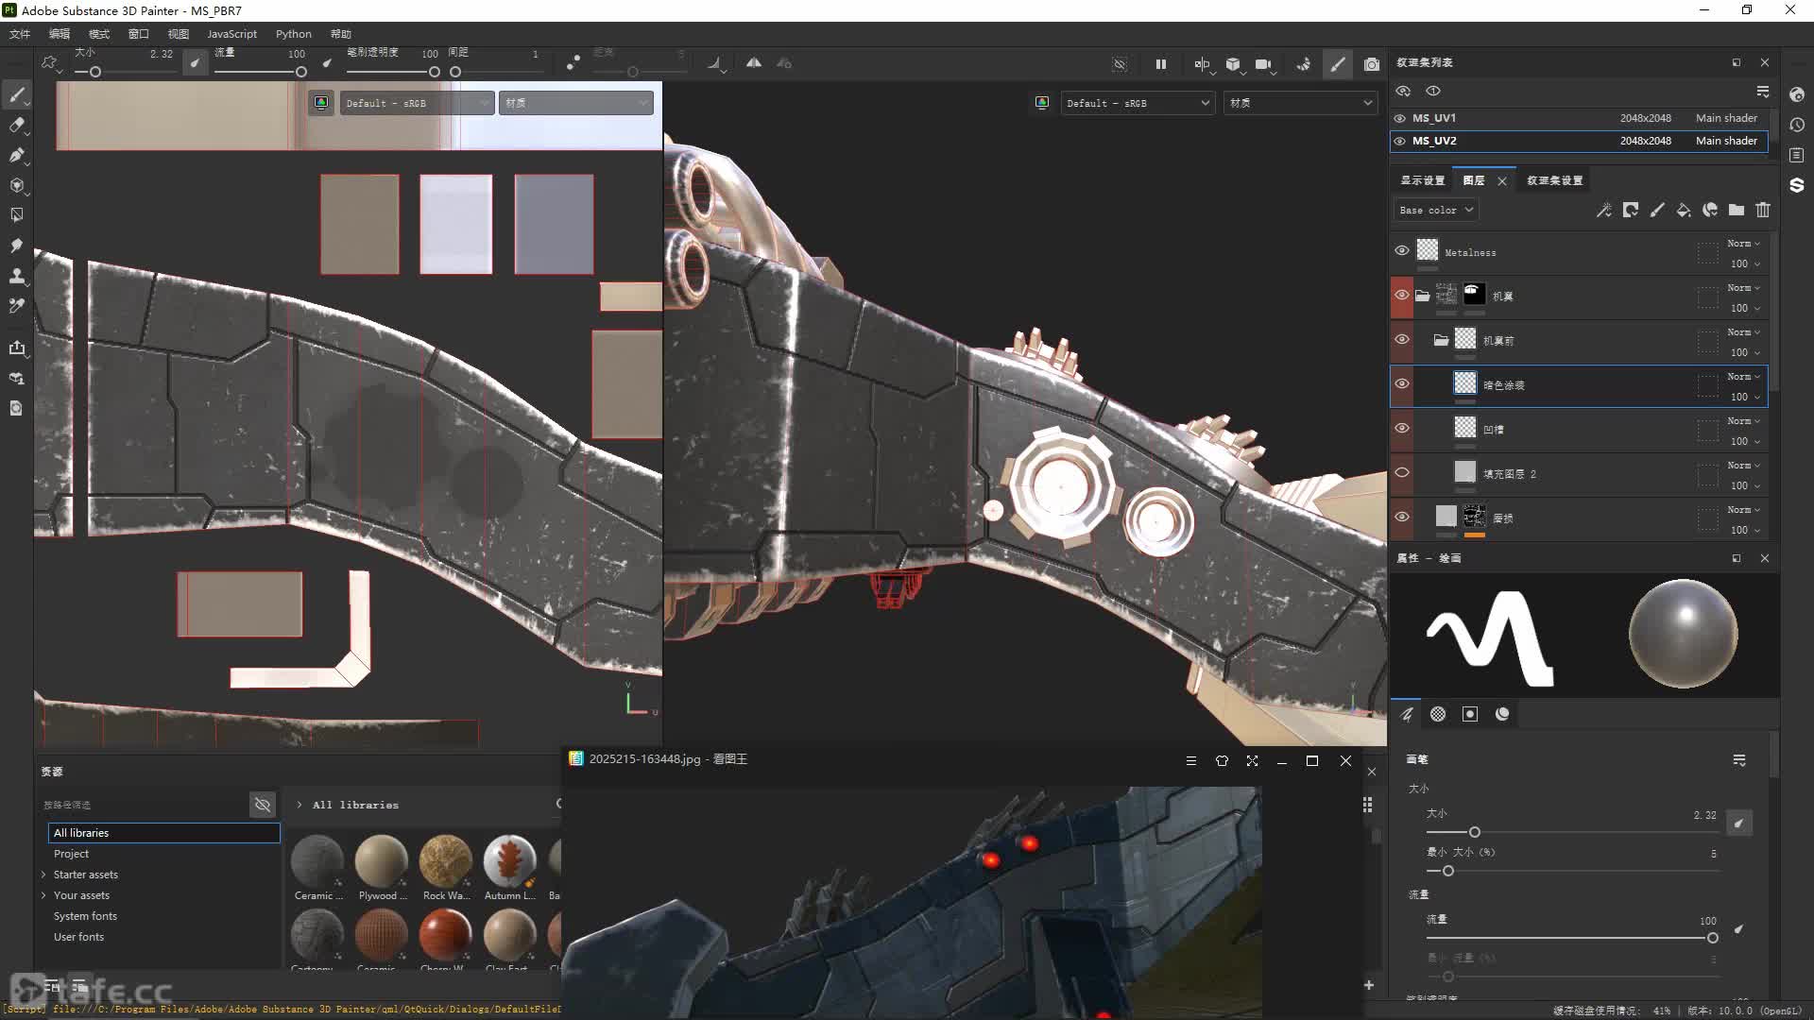Toggle visibility of MS_UV1 texture set
1814x1020 pixels.
coord(1400,118)
